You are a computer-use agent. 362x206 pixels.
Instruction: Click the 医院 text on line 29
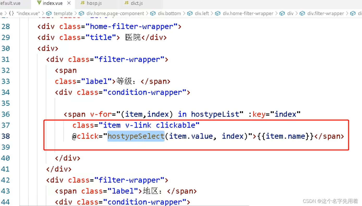click(133, 37)
